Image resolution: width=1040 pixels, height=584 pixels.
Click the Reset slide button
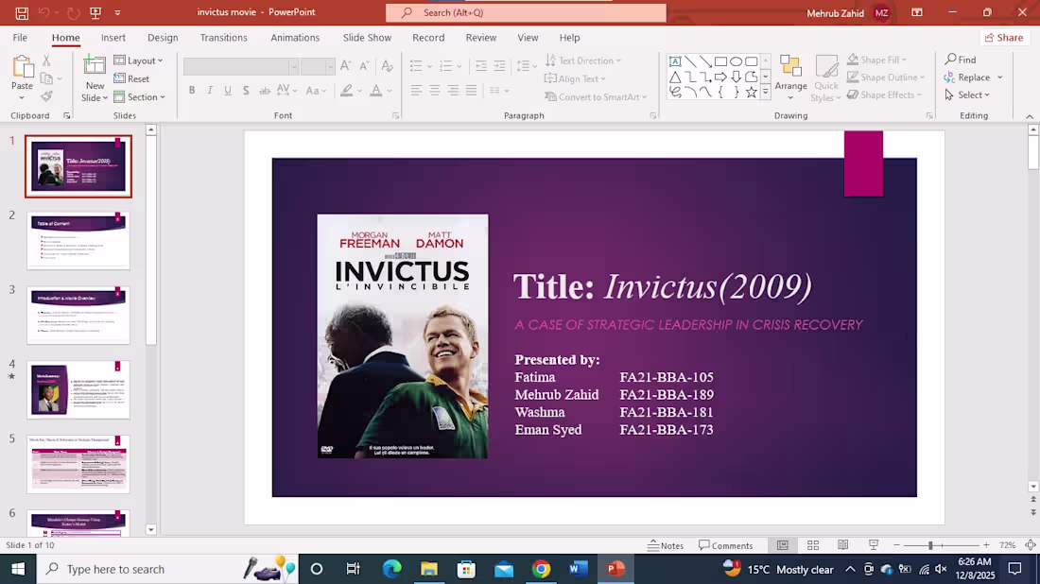pyautogui.click(x=131, y=78)
